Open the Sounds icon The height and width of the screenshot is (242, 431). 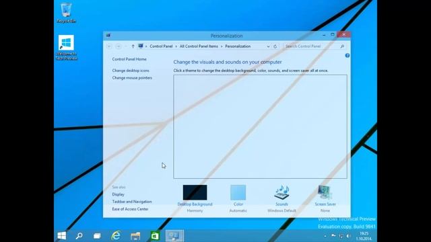click(281, 192)
